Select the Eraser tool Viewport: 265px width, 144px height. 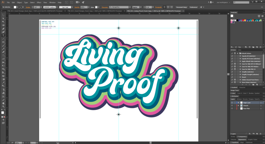point(3,52)
